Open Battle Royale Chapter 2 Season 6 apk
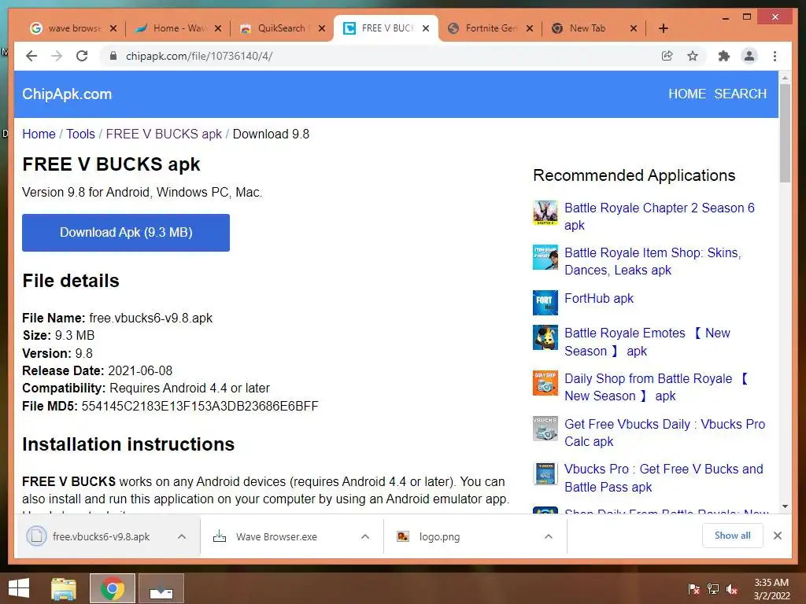 (660, 216)
